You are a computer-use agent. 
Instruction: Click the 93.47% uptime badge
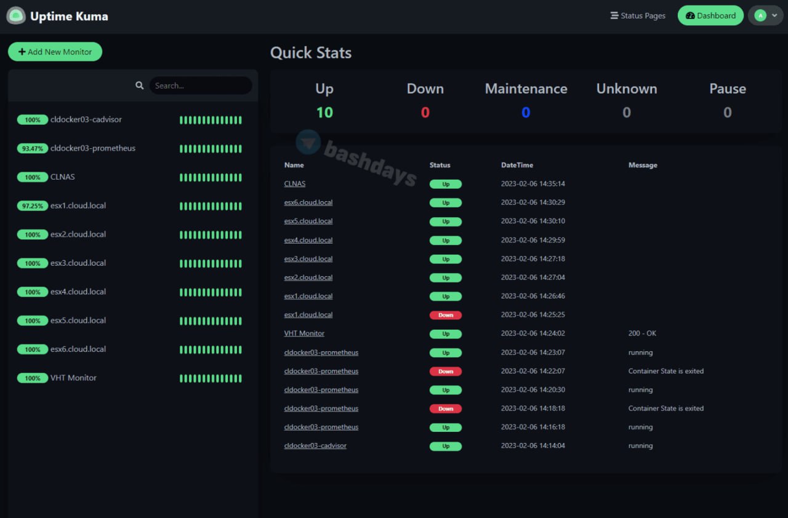33,148
